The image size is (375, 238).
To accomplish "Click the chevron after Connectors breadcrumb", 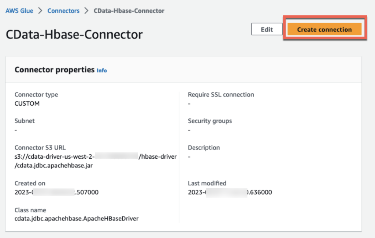I will [x=86, y=11].
